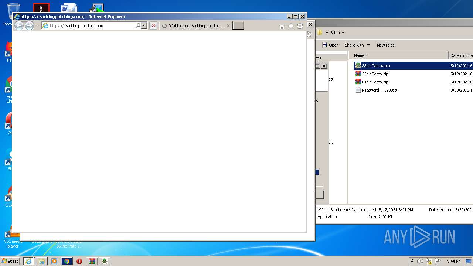
Task: Click the search magnifier in address bar
Action: click(x=138, y=26)
